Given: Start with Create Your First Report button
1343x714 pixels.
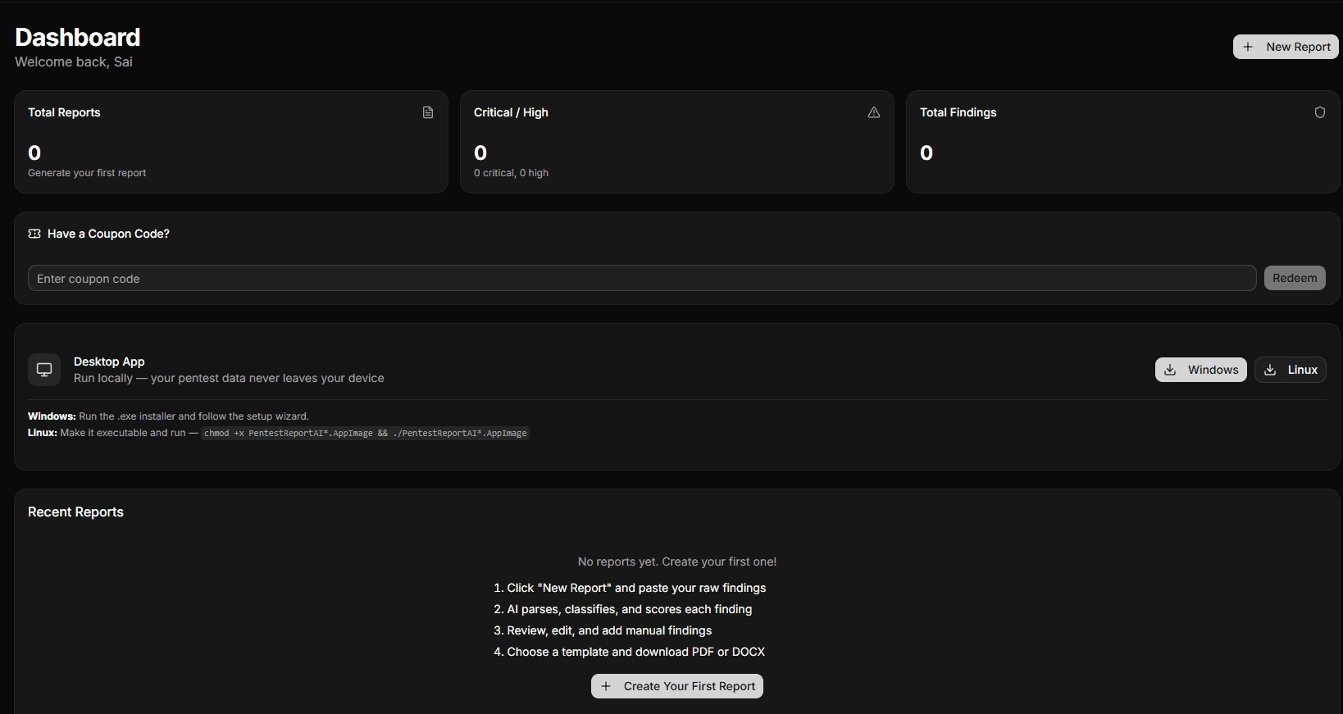Looking at the screenshot, I should [x=677, y=686].
